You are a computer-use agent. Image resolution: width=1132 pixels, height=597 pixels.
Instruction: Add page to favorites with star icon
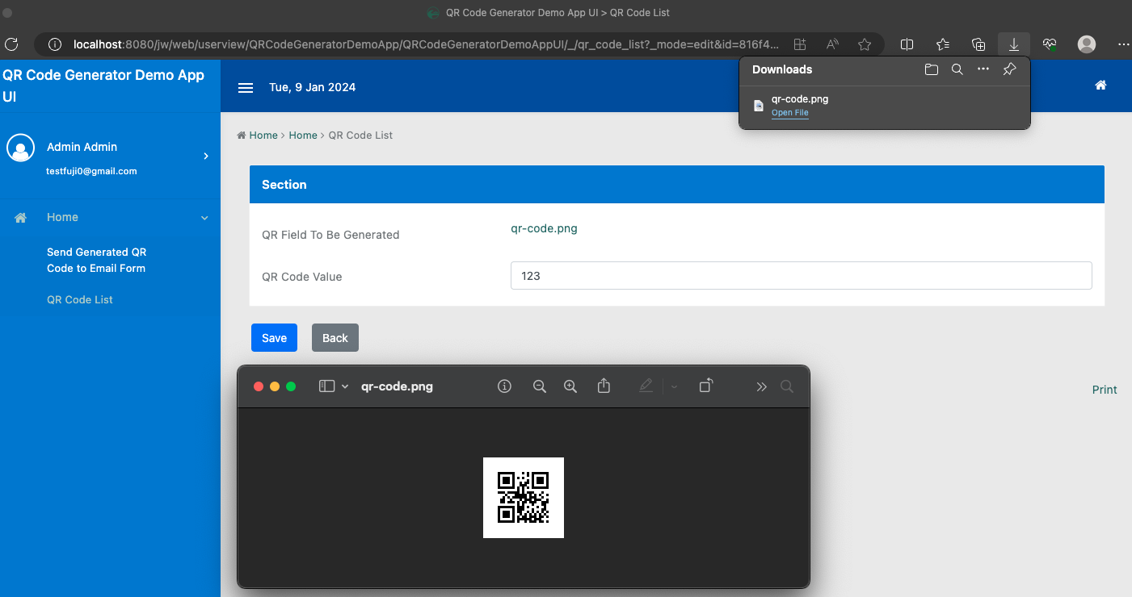pos(865,44)
